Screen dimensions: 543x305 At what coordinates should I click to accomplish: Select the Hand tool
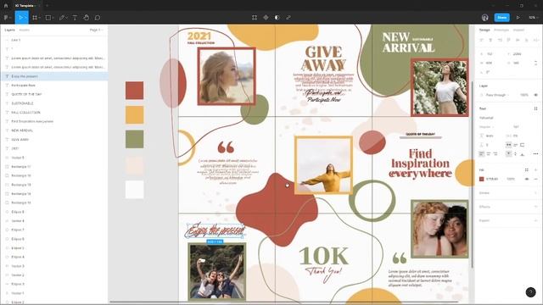tap(87, 17)
